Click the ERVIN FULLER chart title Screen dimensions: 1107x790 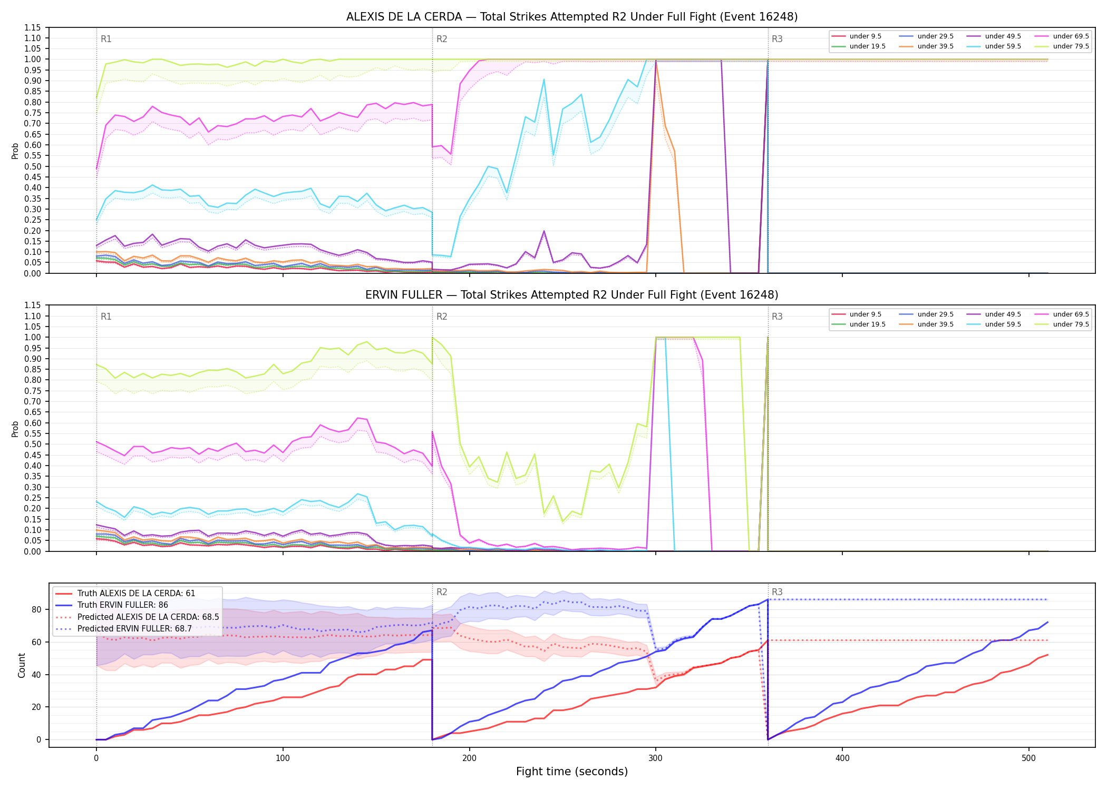pyautogui.click(x=572, y=295)
